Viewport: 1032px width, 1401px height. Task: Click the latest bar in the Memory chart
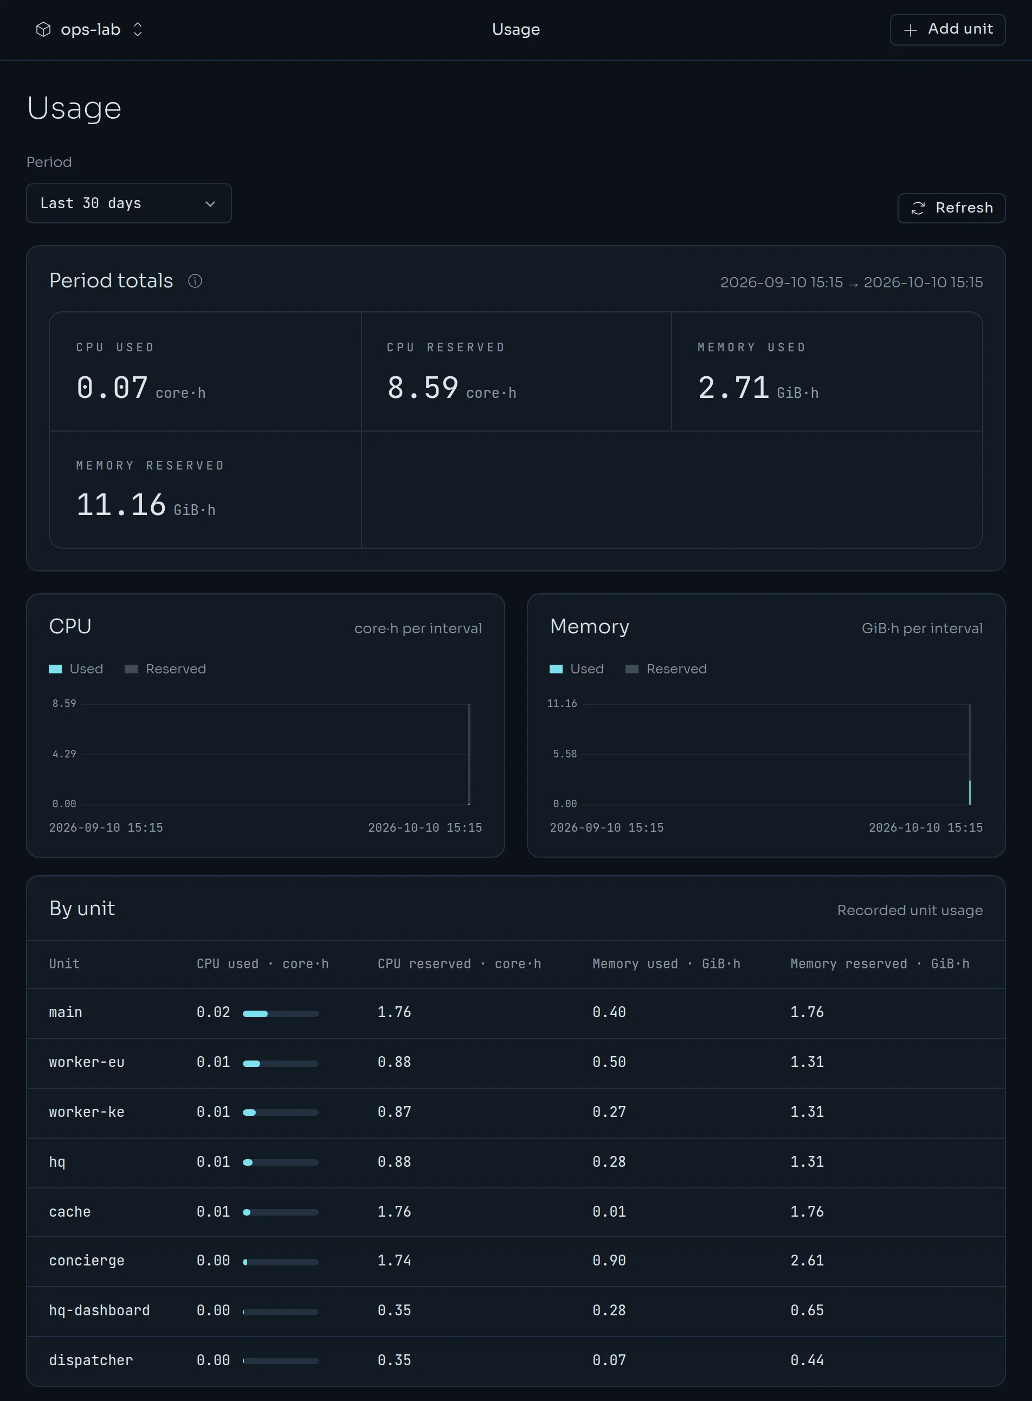coord(970,755)
